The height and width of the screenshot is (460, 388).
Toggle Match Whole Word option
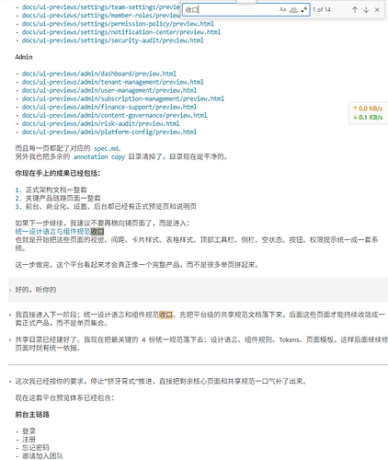293,10
